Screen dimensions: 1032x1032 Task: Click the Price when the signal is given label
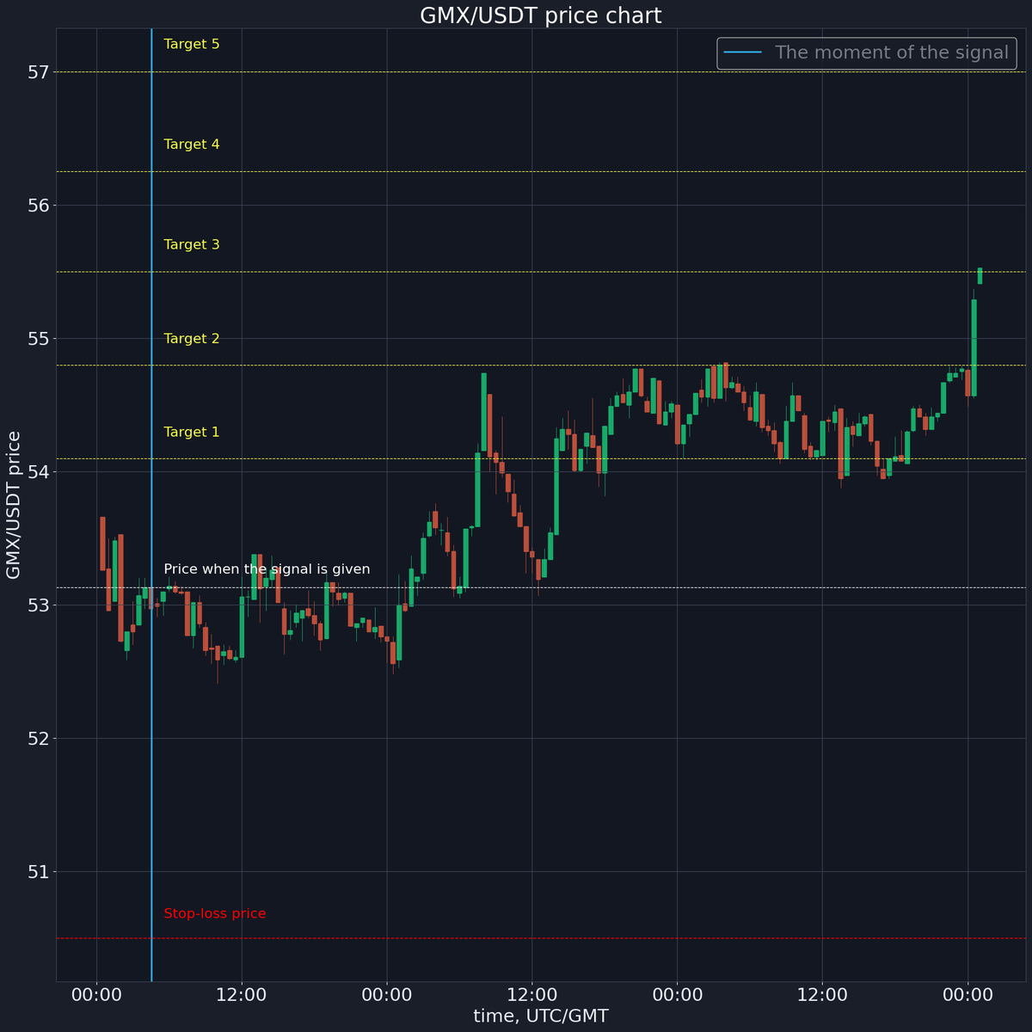pyautogui.click(x=267, y=568)
